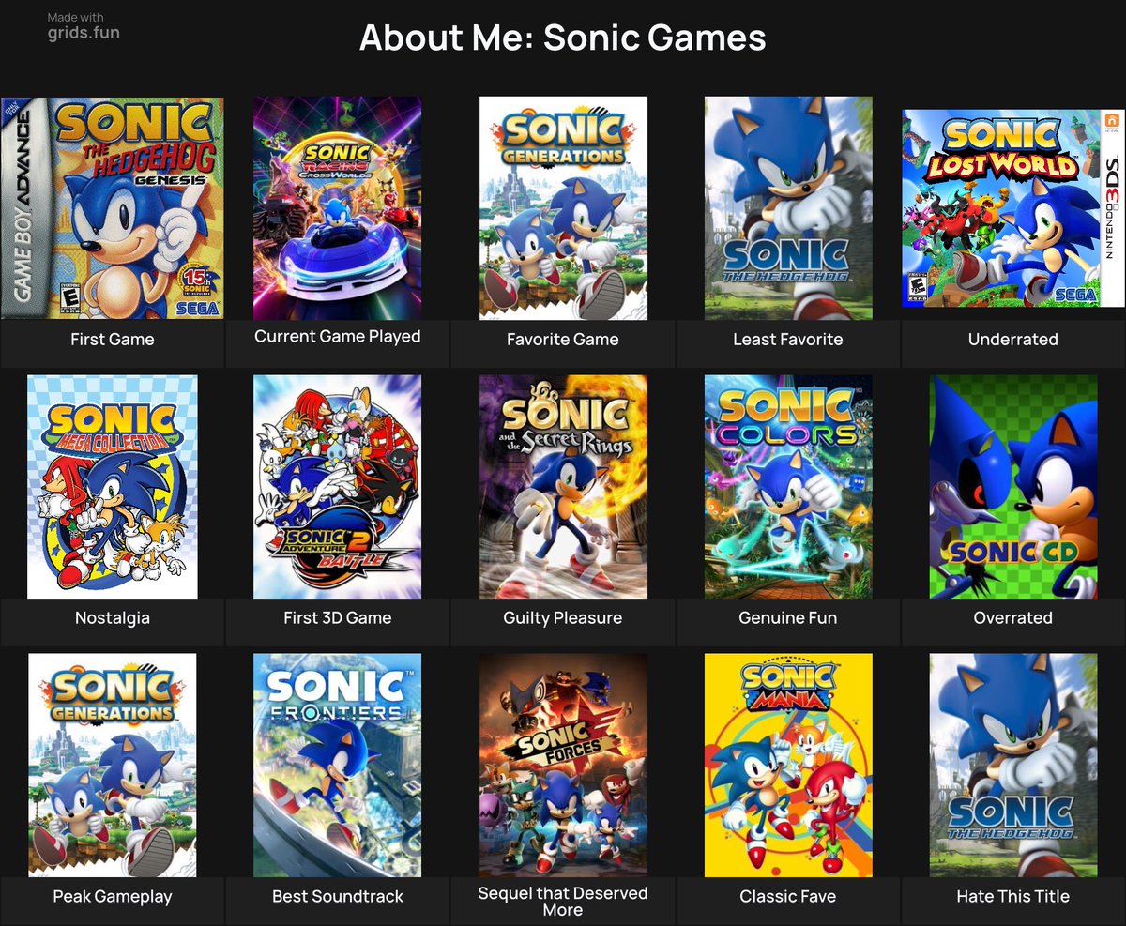The width and height of the screenshot is (1126, 926).
Task: Click the 'About Me: Sonic Games' title
Action: (x=563, y=38)
